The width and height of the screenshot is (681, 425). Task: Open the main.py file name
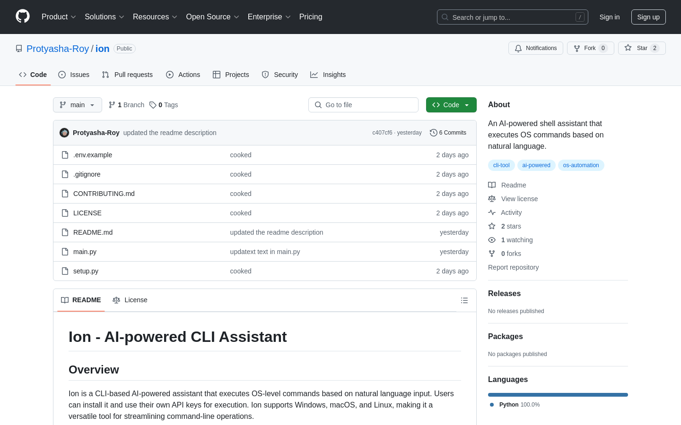(x=85, y=252)
